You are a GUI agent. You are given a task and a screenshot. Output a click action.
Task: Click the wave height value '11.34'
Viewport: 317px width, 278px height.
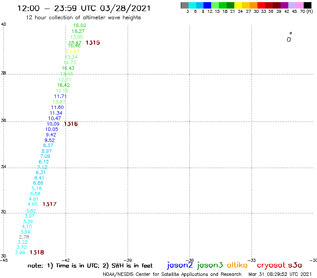[56, 113]
